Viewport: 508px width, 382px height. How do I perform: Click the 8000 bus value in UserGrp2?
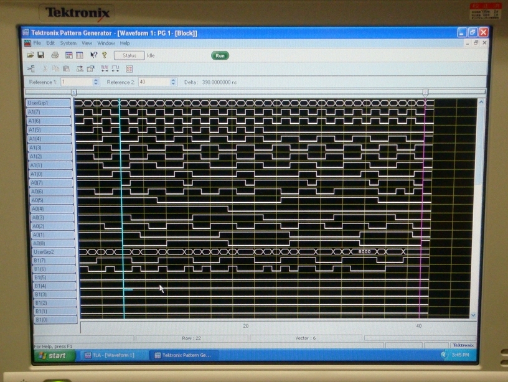(364, 251)
